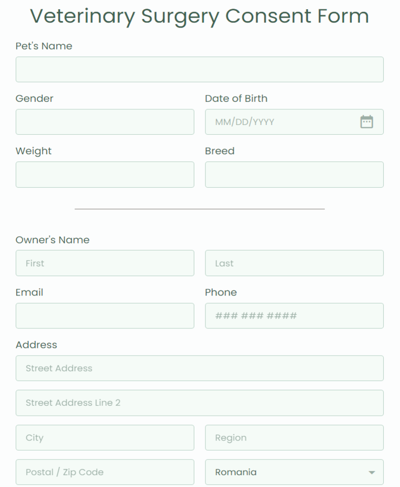Screen dimensions: 400x487
Task: Focus the Street Address Line 2 field
Action: [x=199, y=403]
